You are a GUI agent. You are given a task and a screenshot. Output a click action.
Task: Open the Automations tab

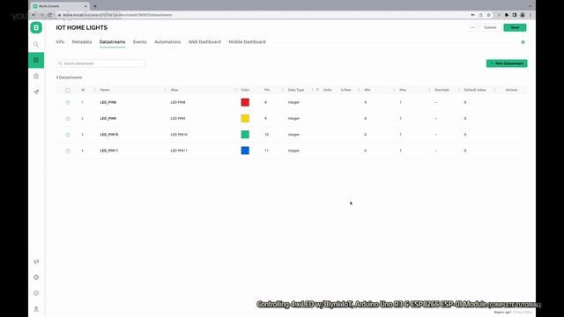click(167, 41)
